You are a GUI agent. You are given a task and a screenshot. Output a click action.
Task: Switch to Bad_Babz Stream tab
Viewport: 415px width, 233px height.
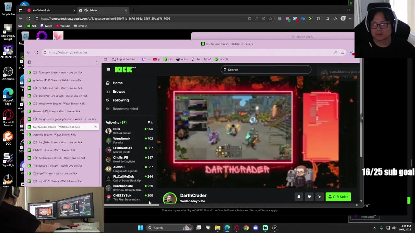62,142
